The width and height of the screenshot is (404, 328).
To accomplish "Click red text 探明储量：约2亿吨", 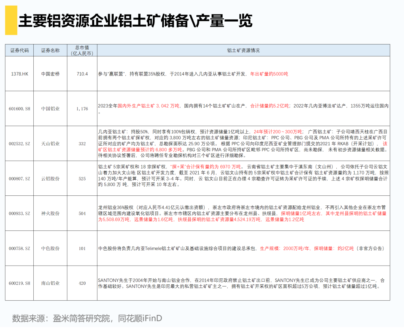I will (x=334, y=248).
